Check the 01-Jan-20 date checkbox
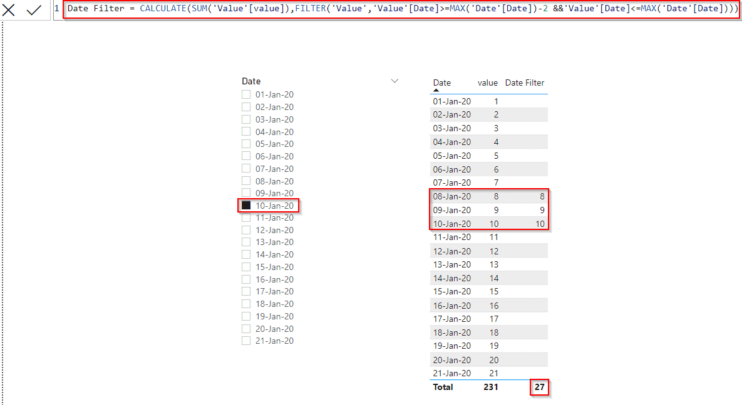The height and width of the screenshot is (405, 742). click(x=246, y=94)
